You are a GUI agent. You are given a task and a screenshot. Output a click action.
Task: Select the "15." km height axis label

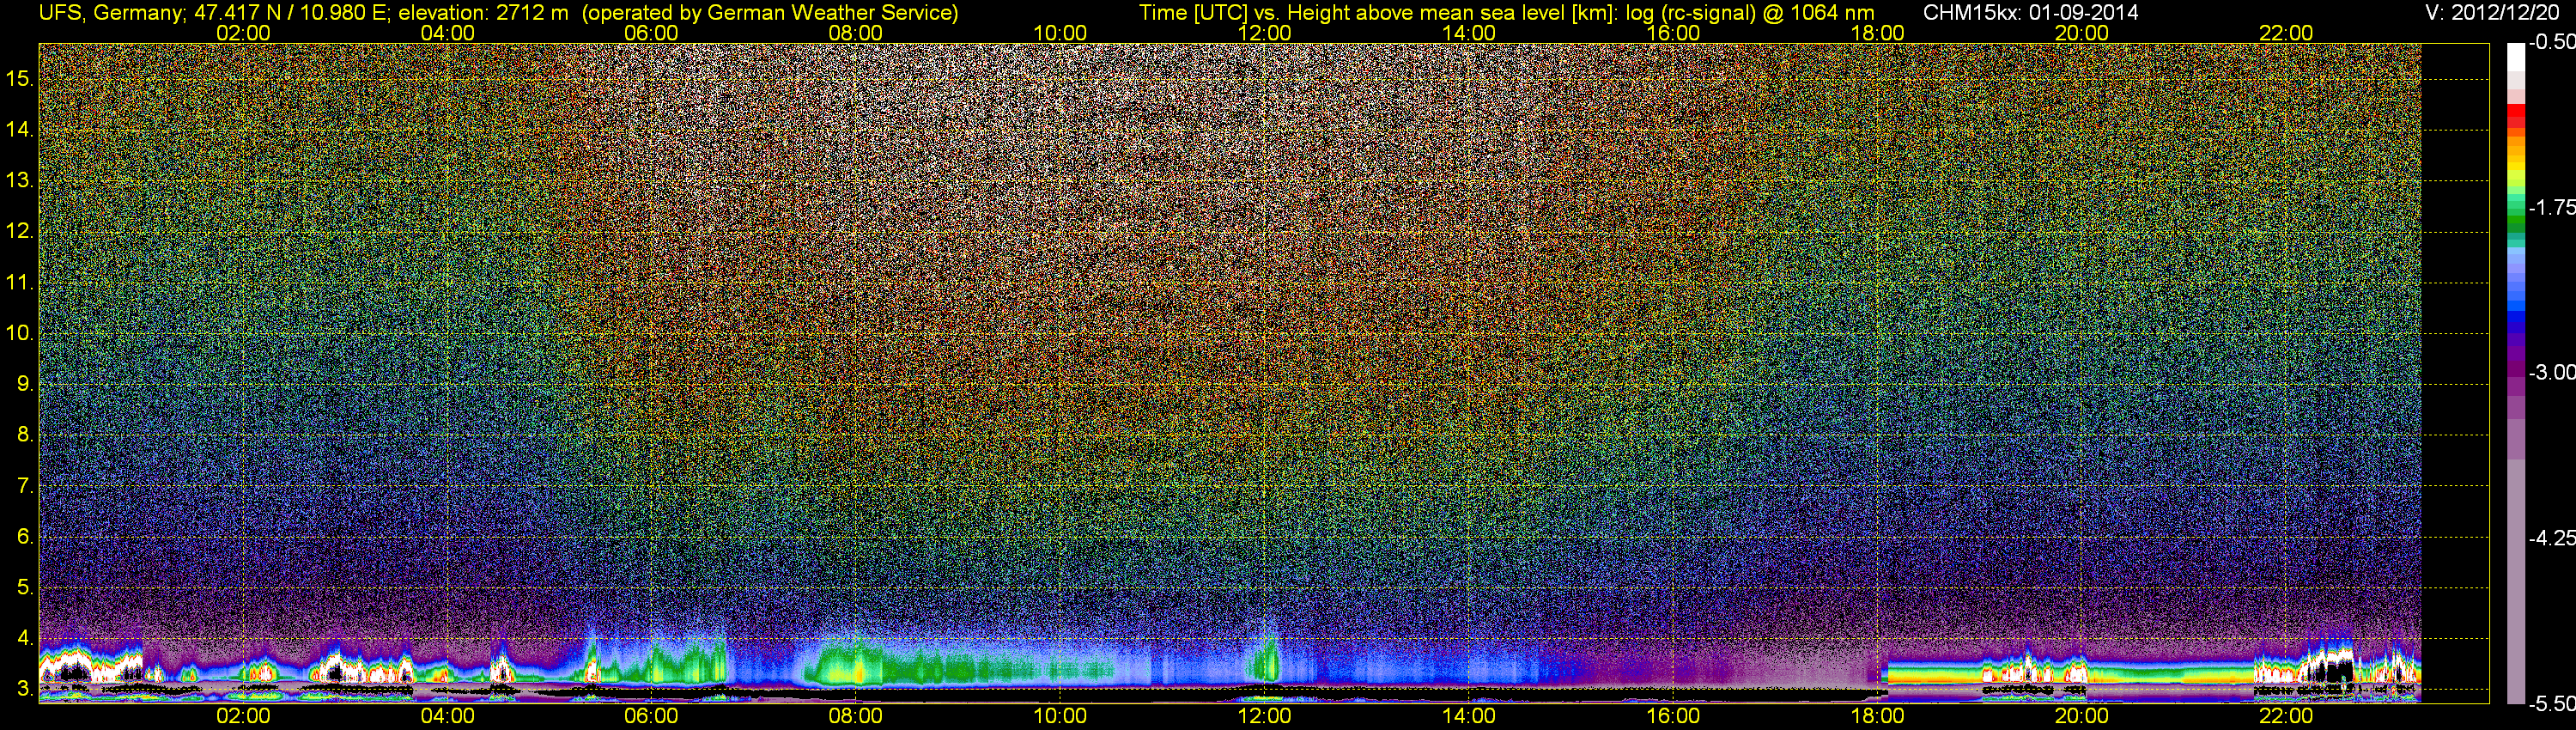point(20,79)
